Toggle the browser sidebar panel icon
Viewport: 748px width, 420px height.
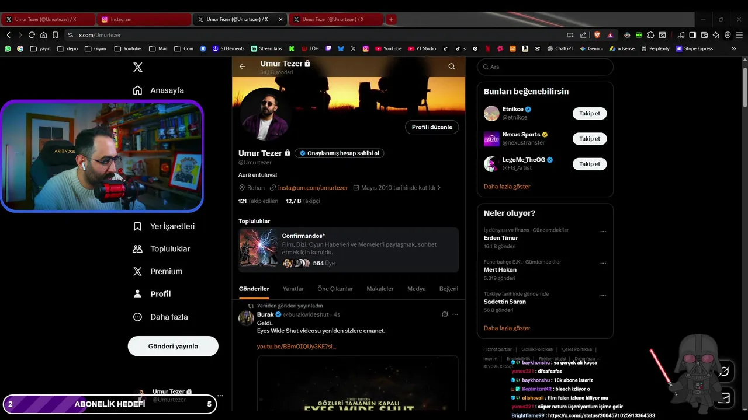pos(692,35)
